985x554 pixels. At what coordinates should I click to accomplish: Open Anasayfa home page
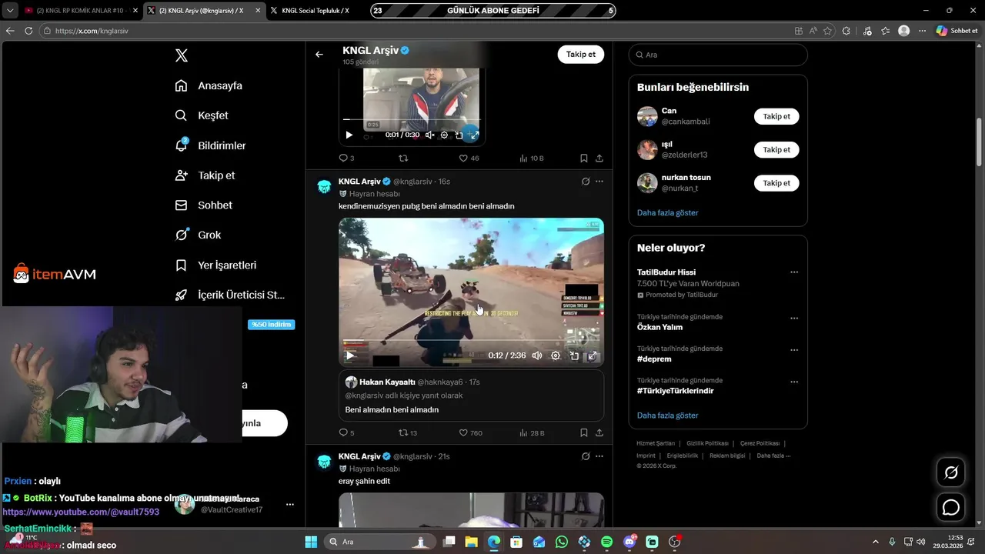pyautogui.click(x=209, y=85)
